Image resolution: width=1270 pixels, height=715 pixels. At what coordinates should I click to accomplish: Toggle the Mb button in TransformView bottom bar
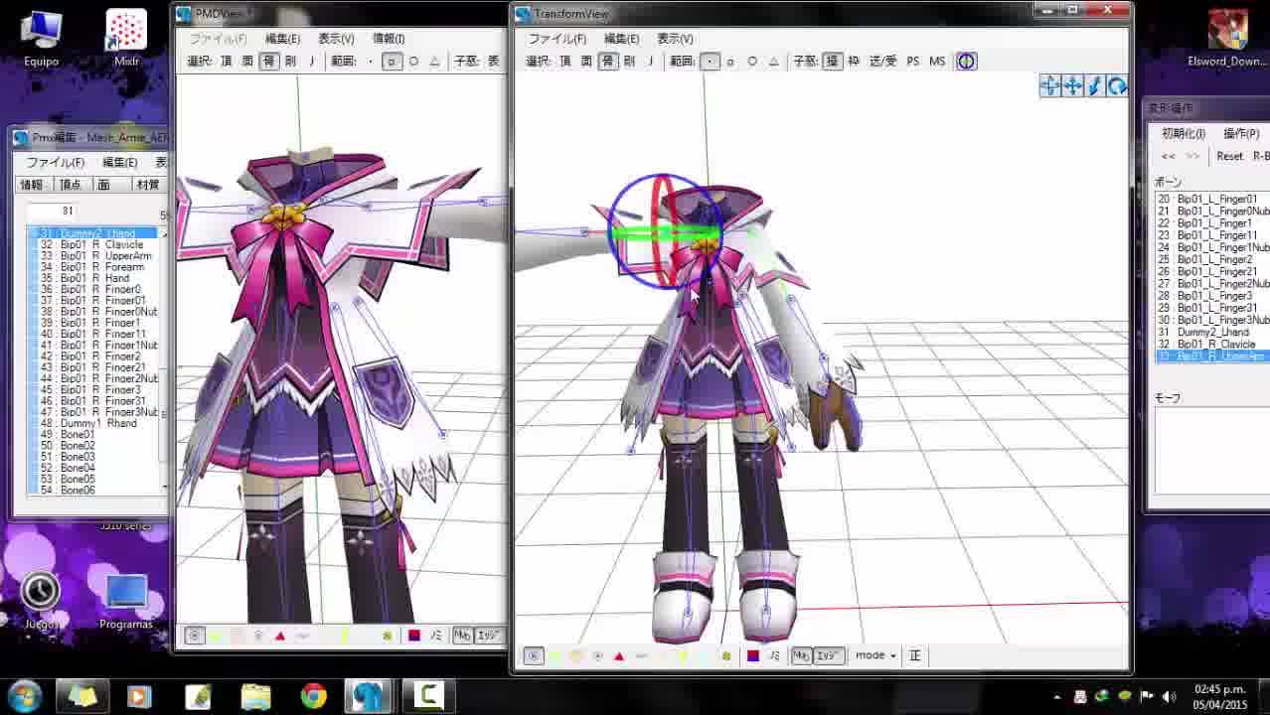pyautogui.click(x=802, y=655)
